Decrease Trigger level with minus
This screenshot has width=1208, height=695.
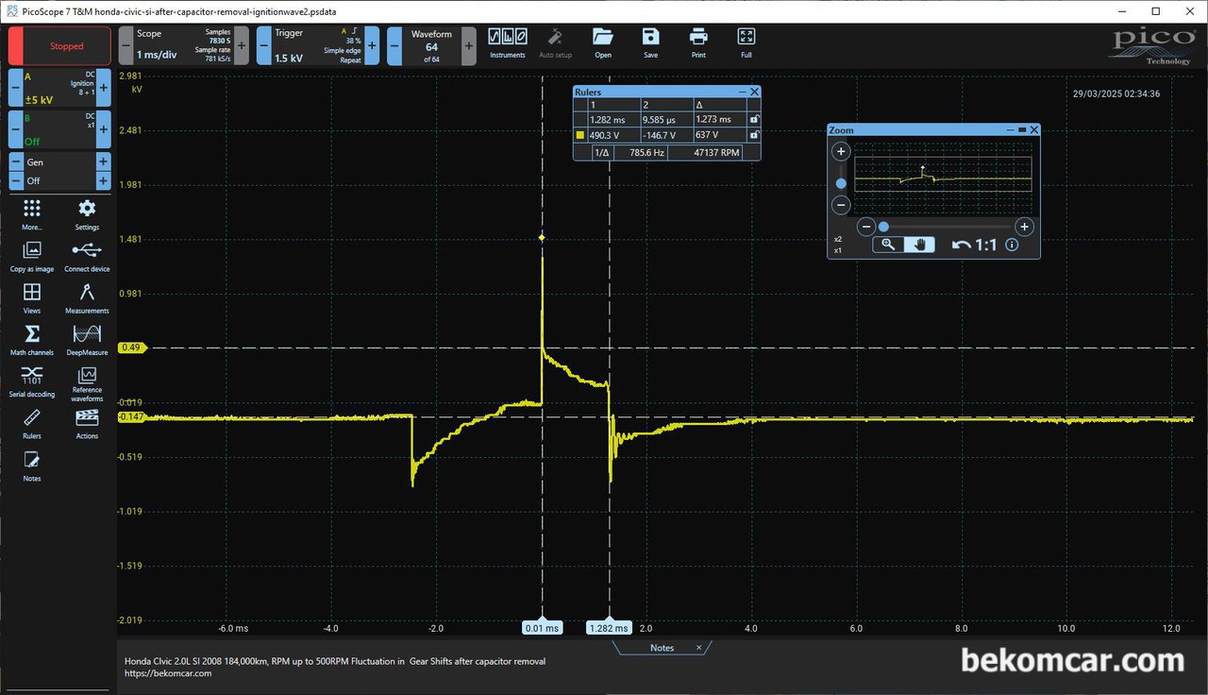point(263,45)
